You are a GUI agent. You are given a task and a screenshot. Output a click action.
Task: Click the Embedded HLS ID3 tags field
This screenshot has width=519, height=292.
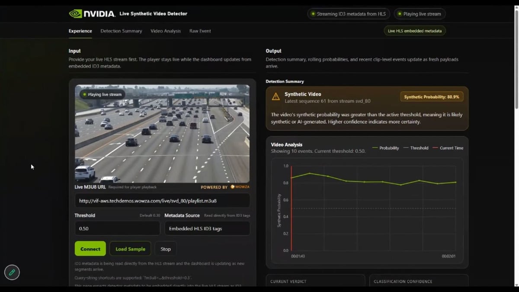[x=207, y=228]
